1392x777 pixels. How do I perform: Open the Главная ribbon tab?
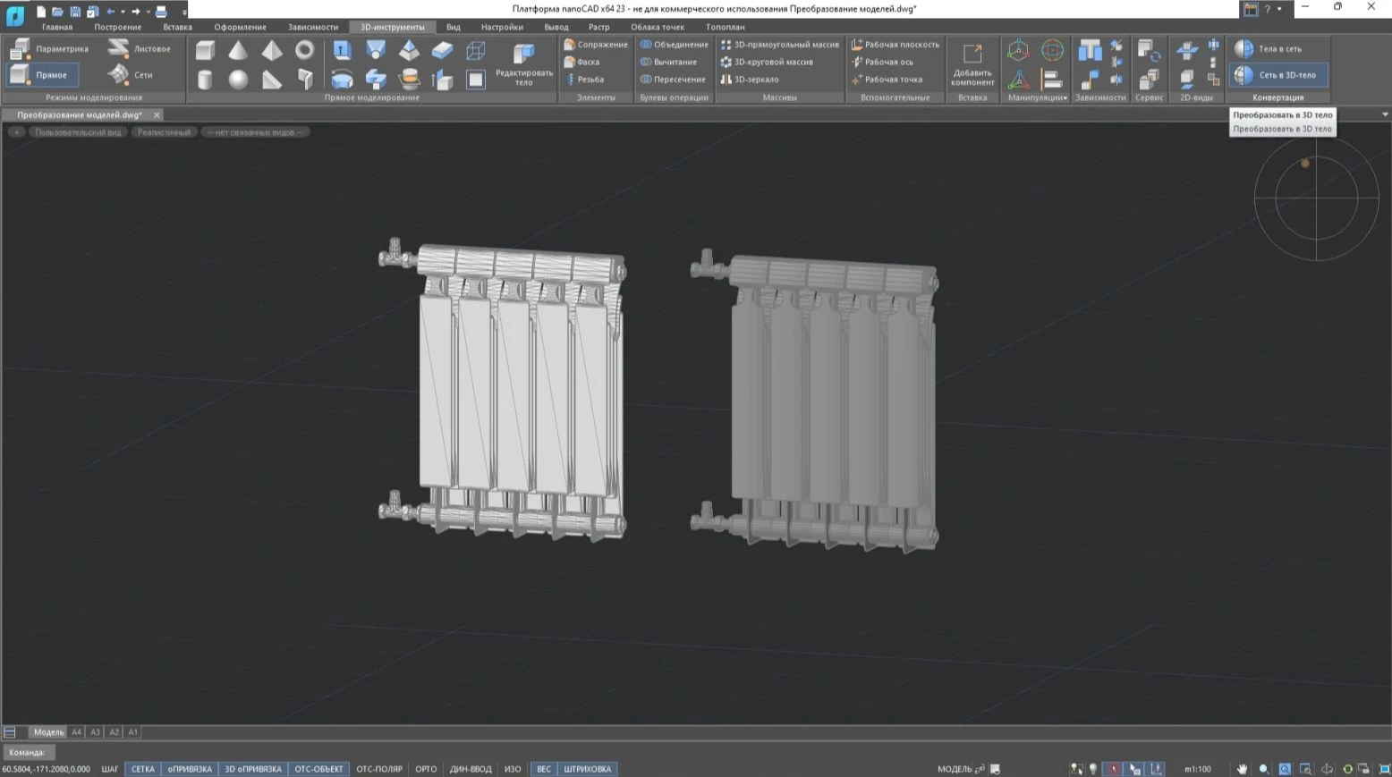tap(57, 27)
